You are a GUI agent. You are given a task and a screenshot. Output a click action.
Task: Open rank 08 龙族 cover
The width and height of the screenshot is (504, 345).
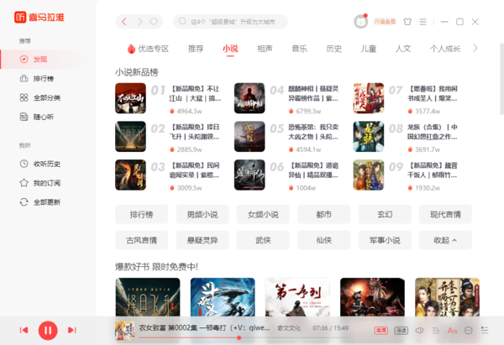[x=369, y=137]
